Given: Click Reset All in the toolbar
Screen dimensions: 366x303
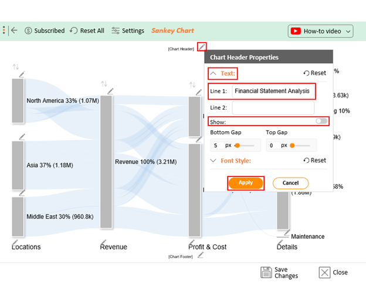Looking at the screenshot, I should tap(87, 31).
